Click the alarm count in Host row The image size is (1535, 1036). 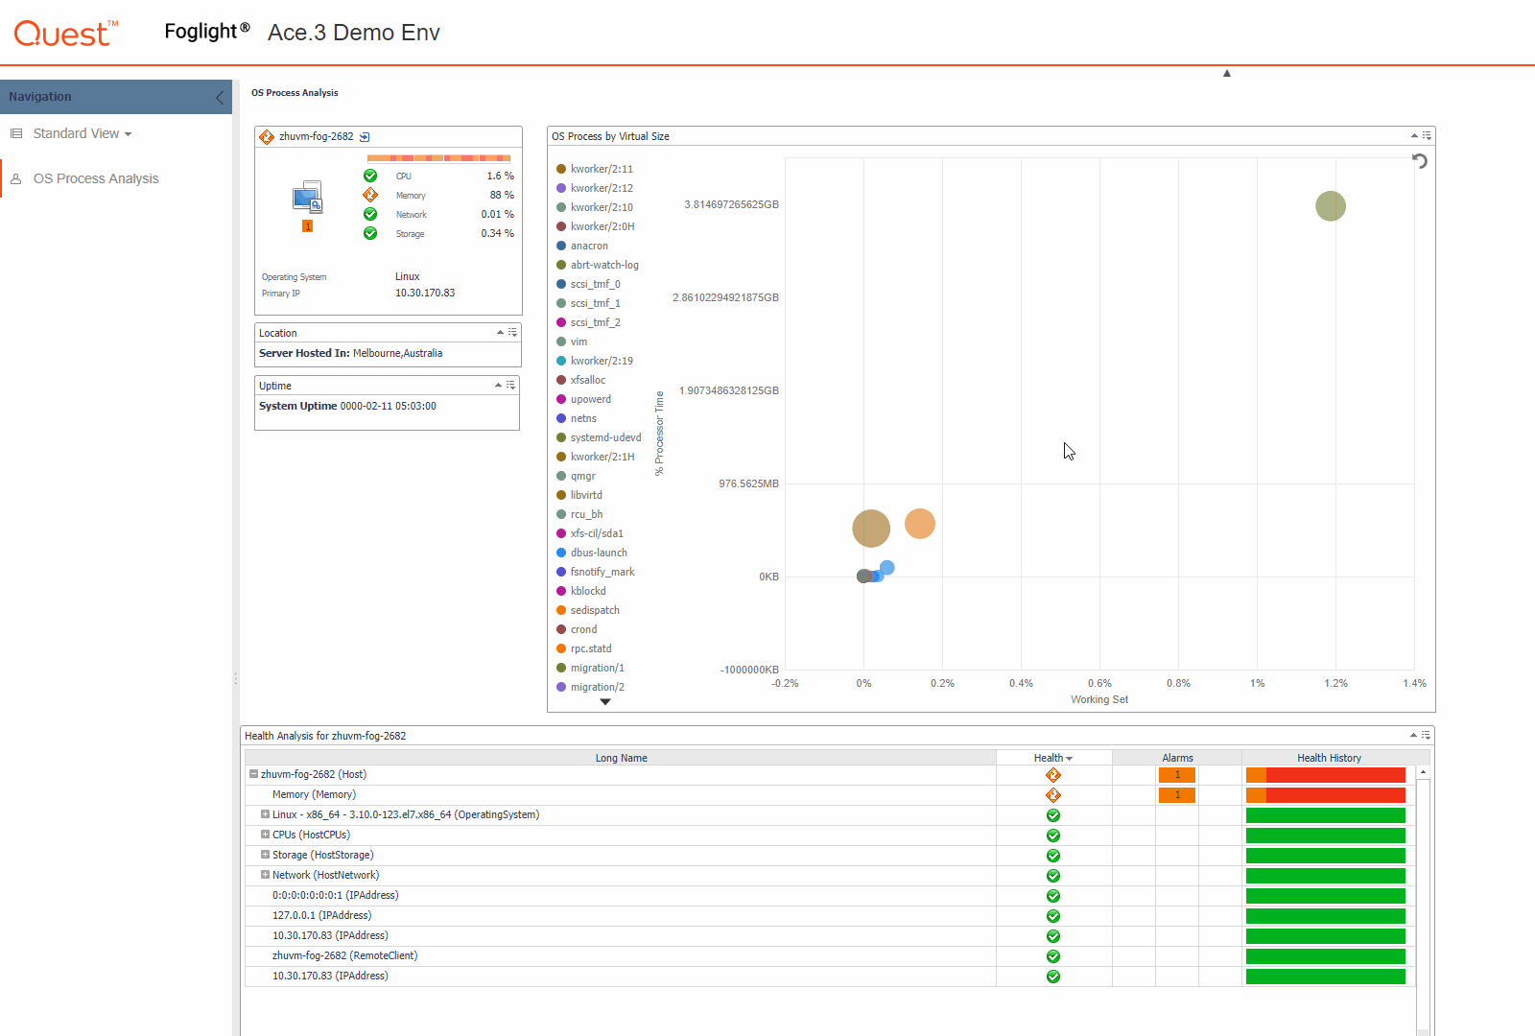(1177, 775)
